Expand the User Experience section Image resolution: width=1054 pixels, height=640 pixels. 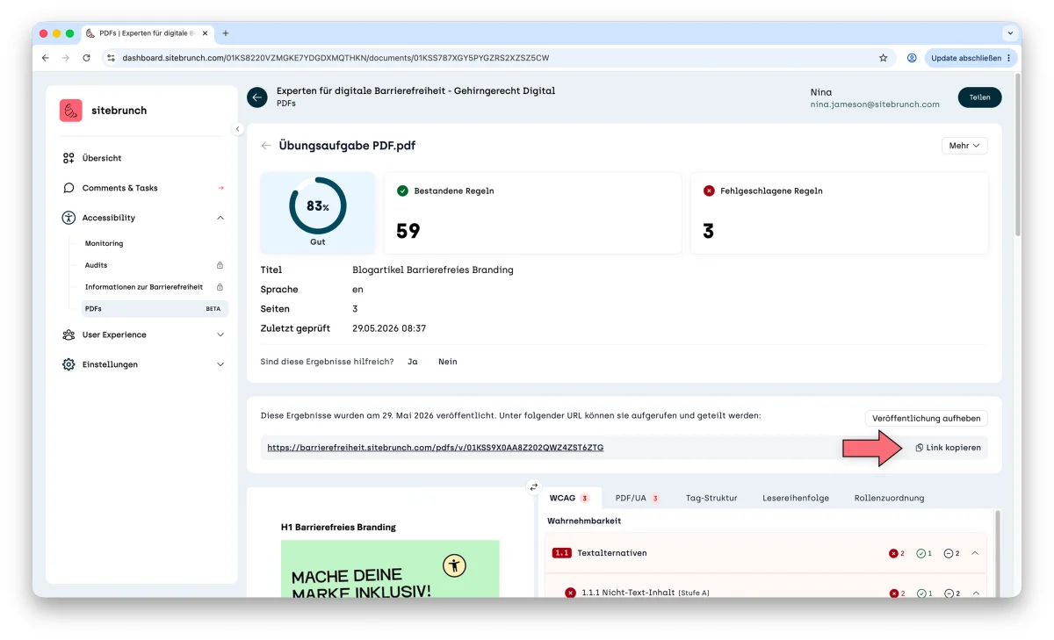pyautogui.click(x=220, y=334)
